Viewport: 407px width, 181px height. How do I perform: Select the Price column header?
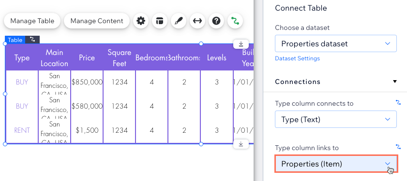coord(87,57)
